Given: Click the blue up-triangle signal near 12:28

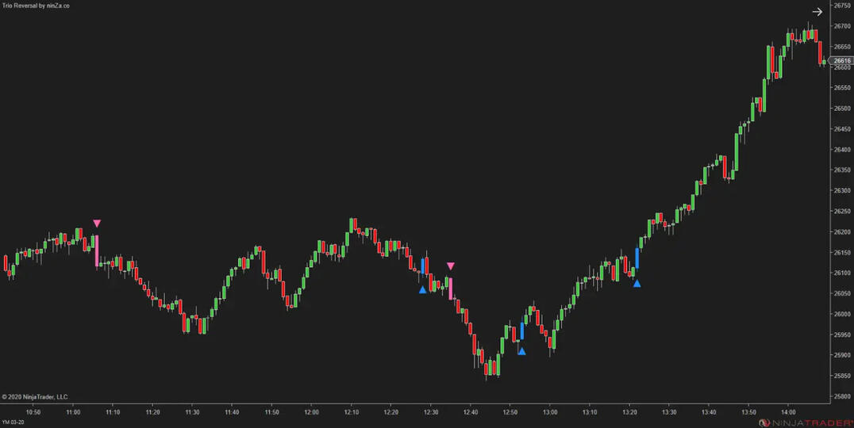Looking at the screenshot, I should tap(423, 290).
